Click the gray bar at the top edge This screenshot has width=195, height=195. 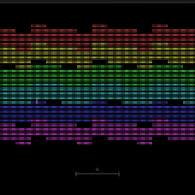pyautogui.click(x=97, y=1)
